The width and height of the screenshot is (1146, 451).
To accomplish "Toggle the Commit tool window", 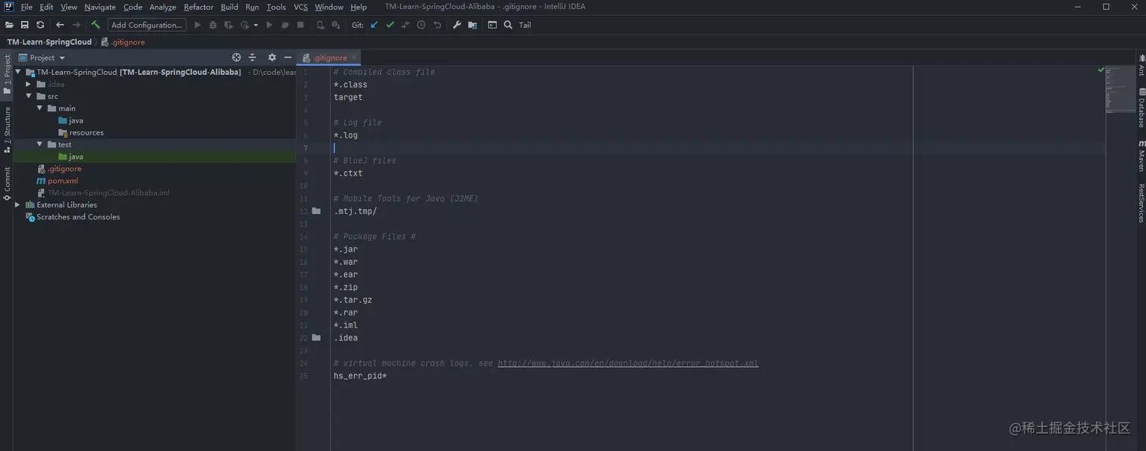I will (x=7, y=184).
